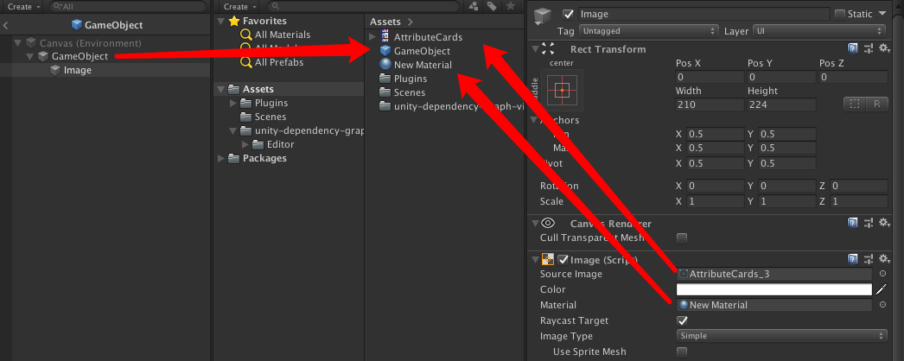Enable Use Sprite Mesh checkbox
Image resolution: width=904 pixels, height=361 pixels.
click(682, 351)
